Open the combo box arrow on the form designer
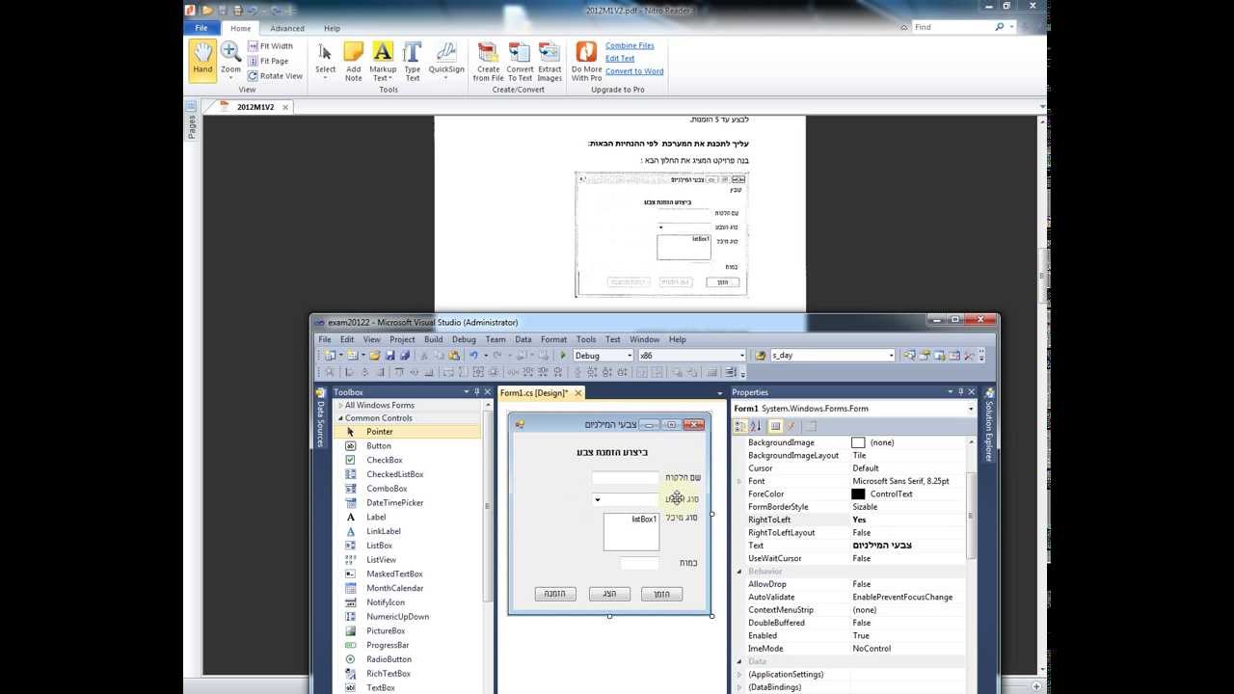The height and width of the screenshot is (694, 1234). click(x=598, y=499)
